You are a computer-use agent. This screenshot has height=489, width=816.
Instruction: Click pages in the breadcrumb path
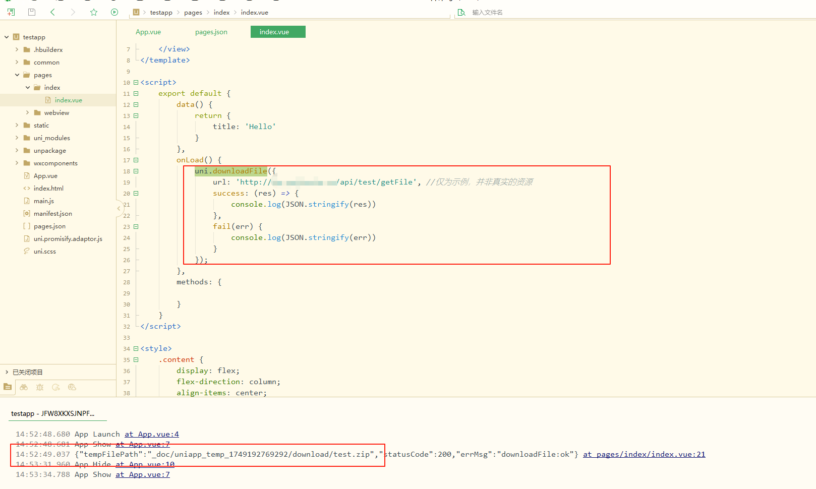point(193,12)
